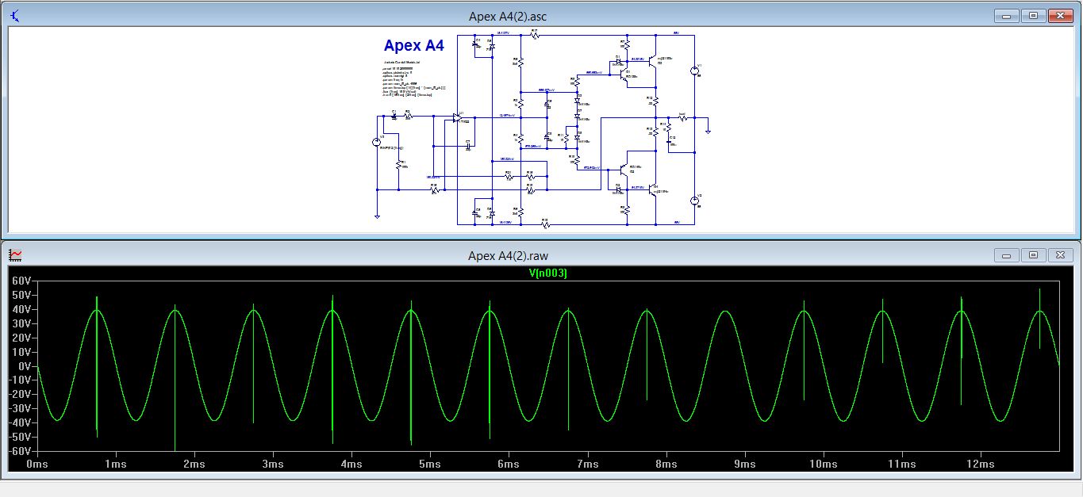Maximize the Apex A4(2).asc schematic window
Viewport: 1083px width, 497px height.
1034,16
